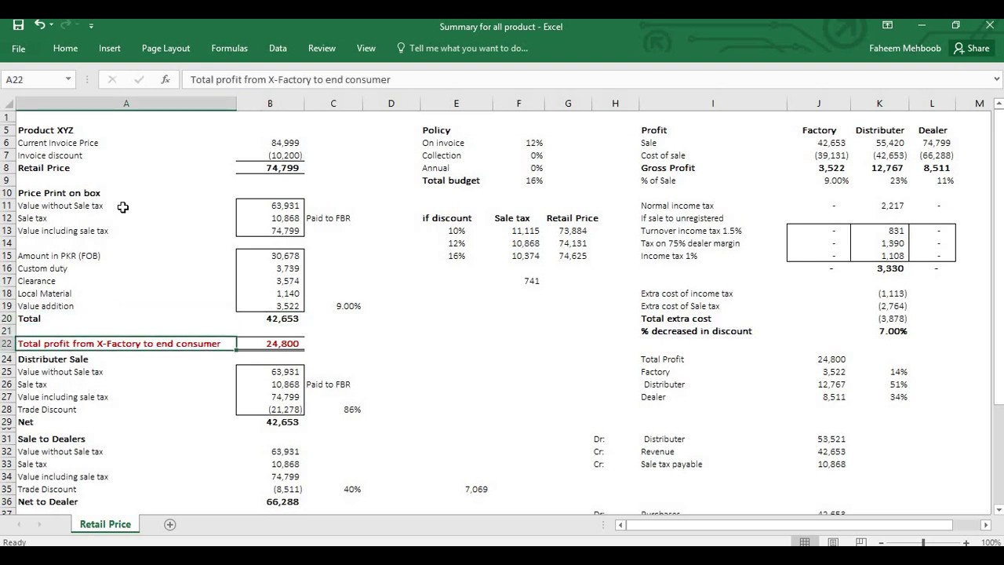Select the 24,800 total profit cell in column B
Viewport: 1004px width, 565px height.
point(270,344)
